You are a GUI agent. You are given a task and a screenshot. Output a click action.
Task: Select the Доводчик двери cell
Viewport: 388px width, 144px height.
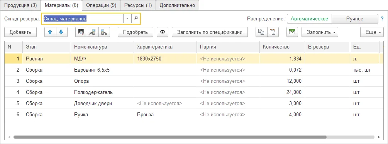(102, 104)
